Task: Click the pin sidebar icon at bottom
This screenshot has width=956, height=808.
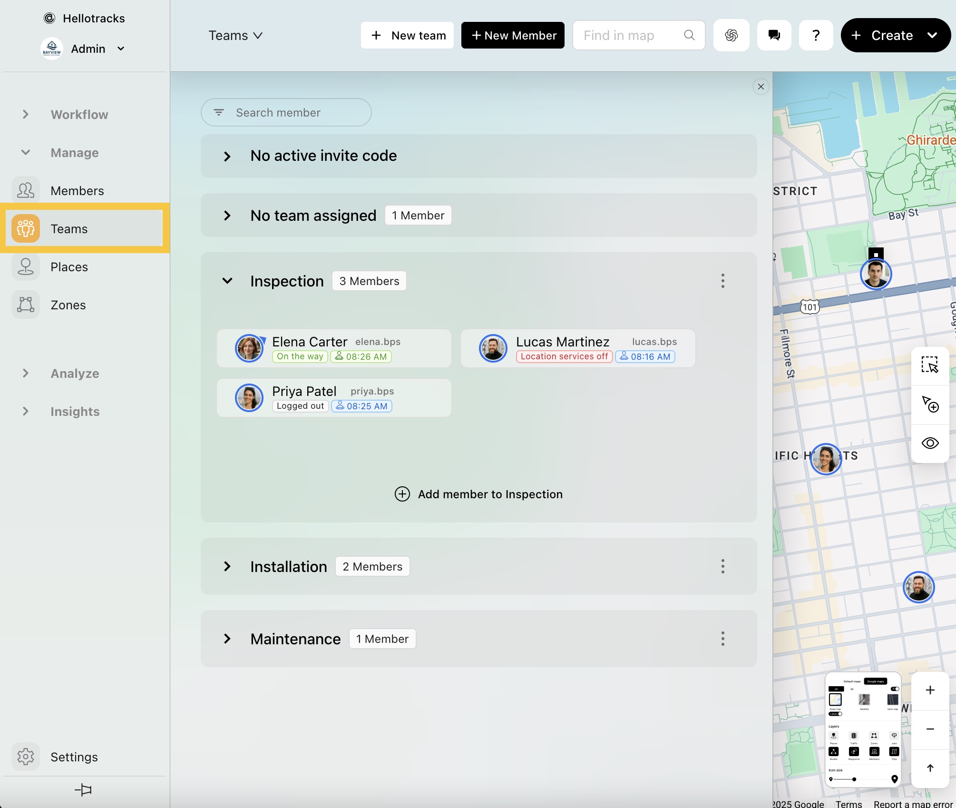Action: [83, 790]
